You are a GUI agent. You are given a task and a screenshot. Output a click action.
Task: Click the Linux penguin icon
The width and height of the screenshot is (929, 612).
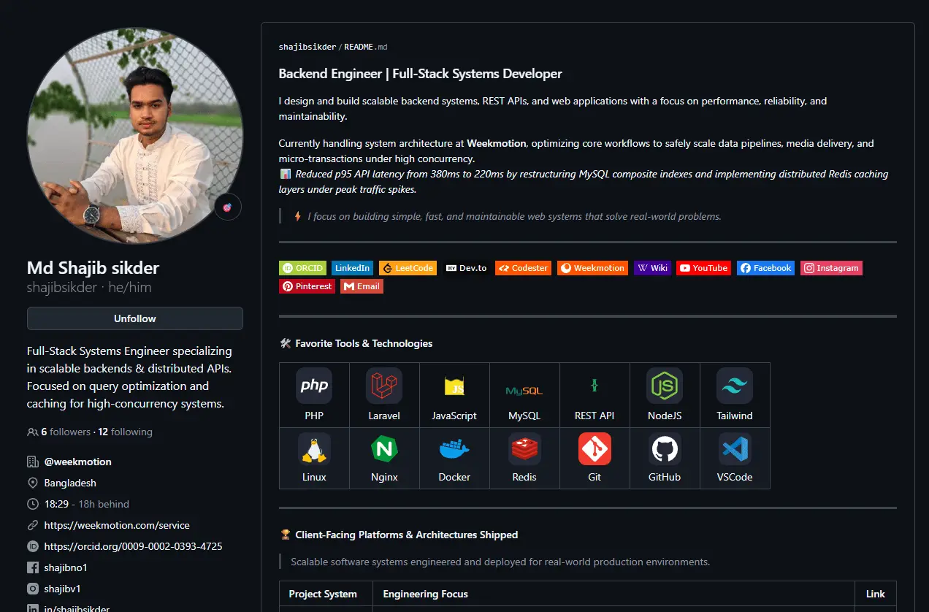click(314, 448)
